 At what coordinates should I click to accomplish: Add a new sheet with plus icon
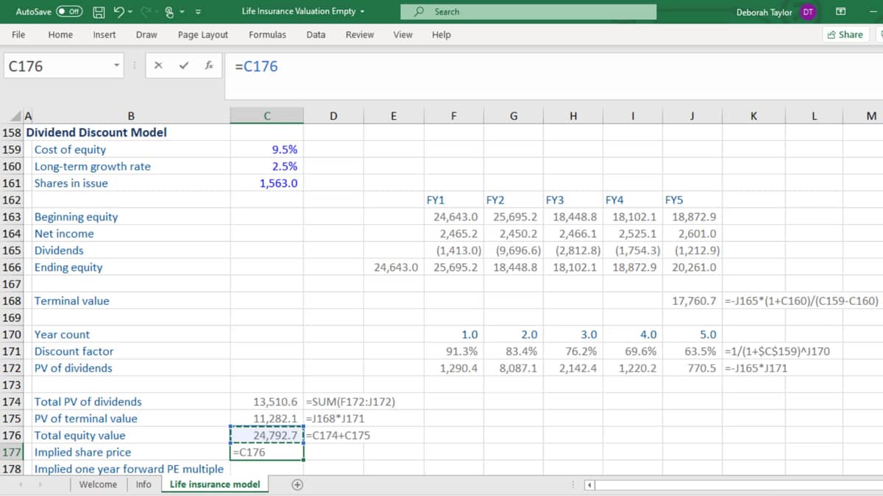pyautogui.click(x=297, y=484)
